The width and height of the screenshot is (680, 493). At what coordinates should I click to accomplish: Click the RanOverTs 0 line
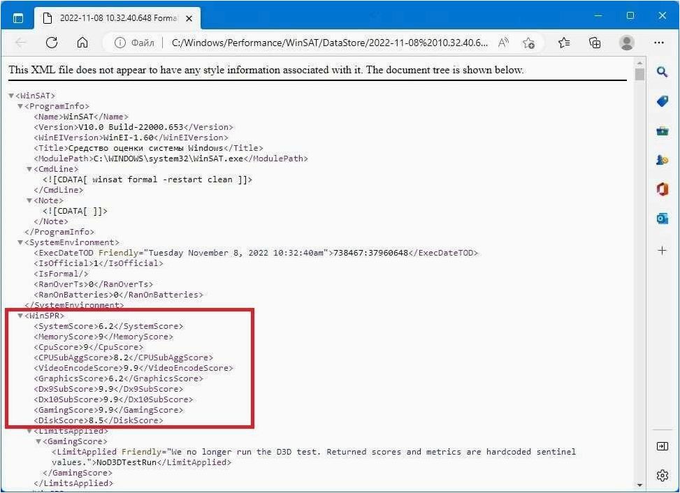(x=93, y=284)
